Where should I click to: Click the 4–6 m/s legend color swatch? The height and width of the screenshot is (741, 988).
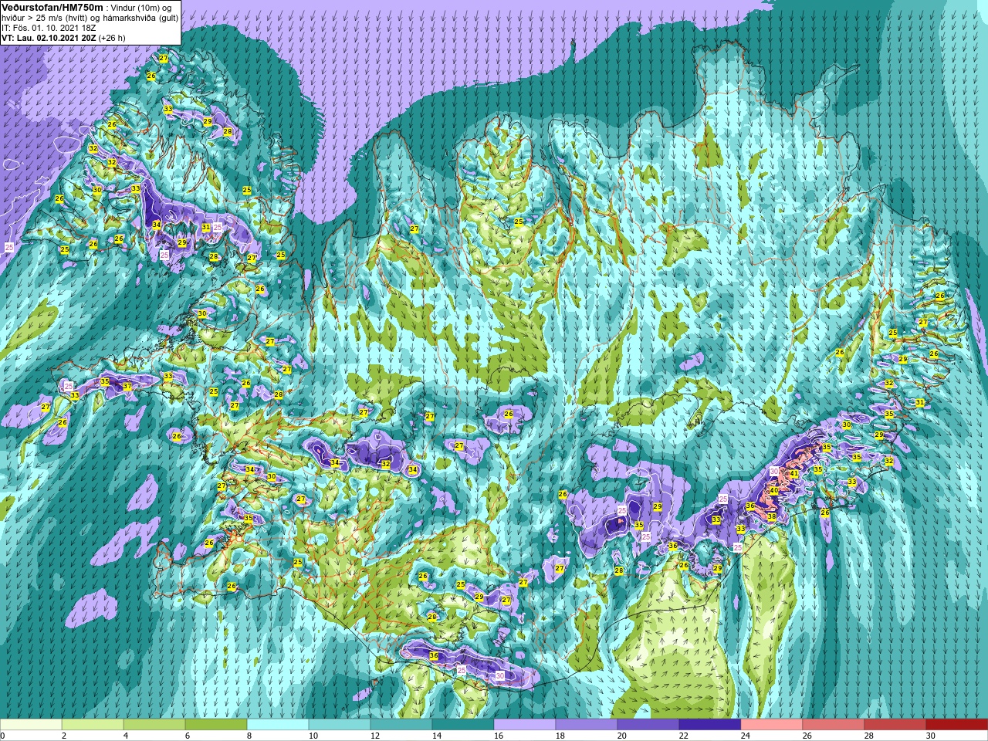(154, 725)
